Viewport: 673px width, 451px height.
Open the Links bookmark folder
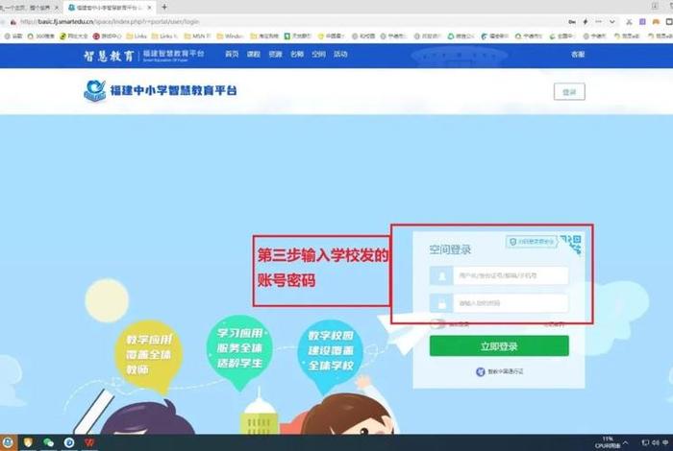(137, 36)
